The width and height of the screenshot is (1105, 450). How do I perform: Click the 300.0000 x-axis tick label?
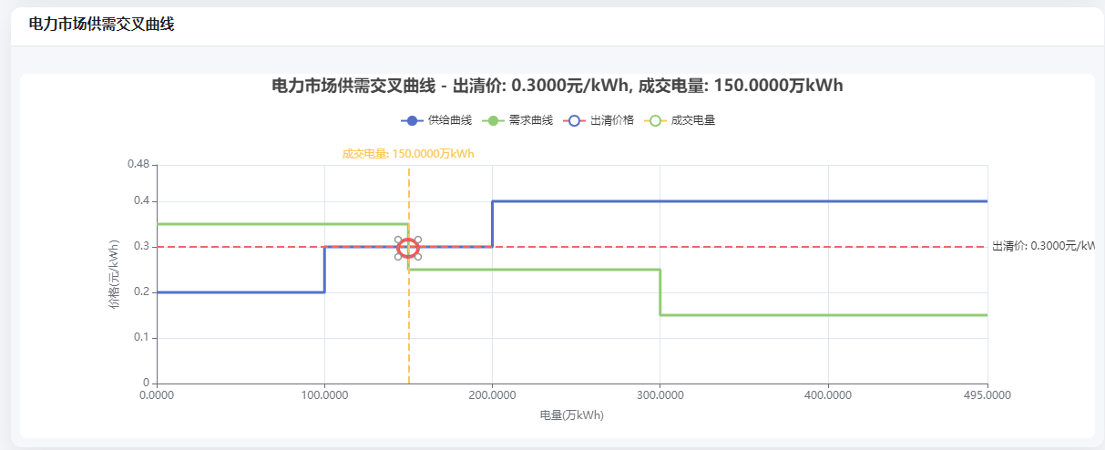click(660, 395)
